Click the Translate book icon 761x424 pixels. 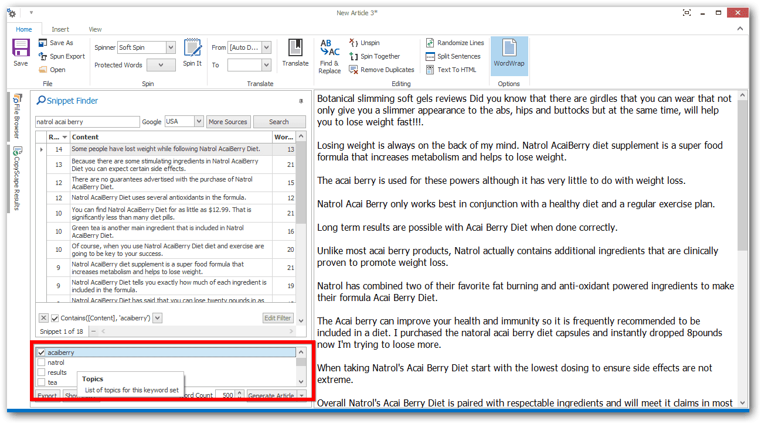tap(295, 47)
